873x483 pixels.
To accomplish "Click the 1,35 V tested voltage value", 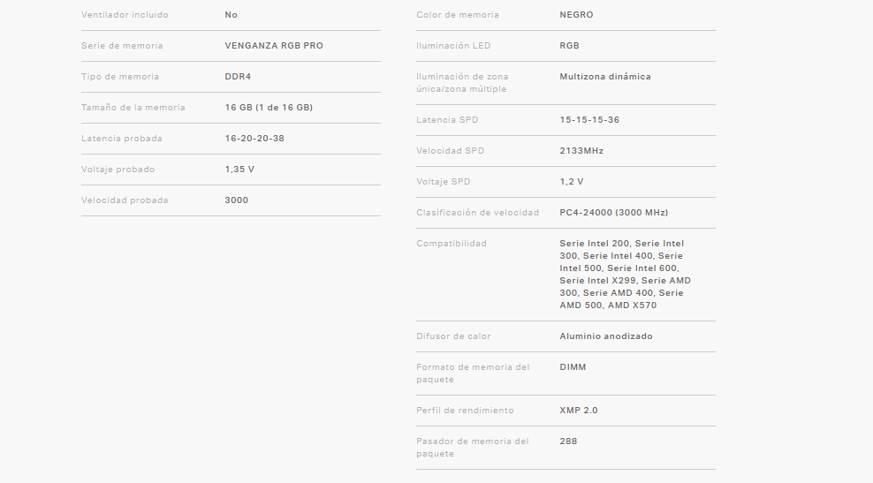I will click(x=239, y=170).
